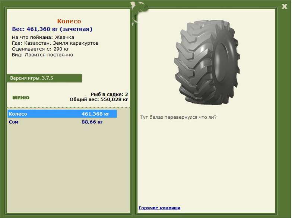Click the 'Рыб в садке: 2' text

(109, 94)
